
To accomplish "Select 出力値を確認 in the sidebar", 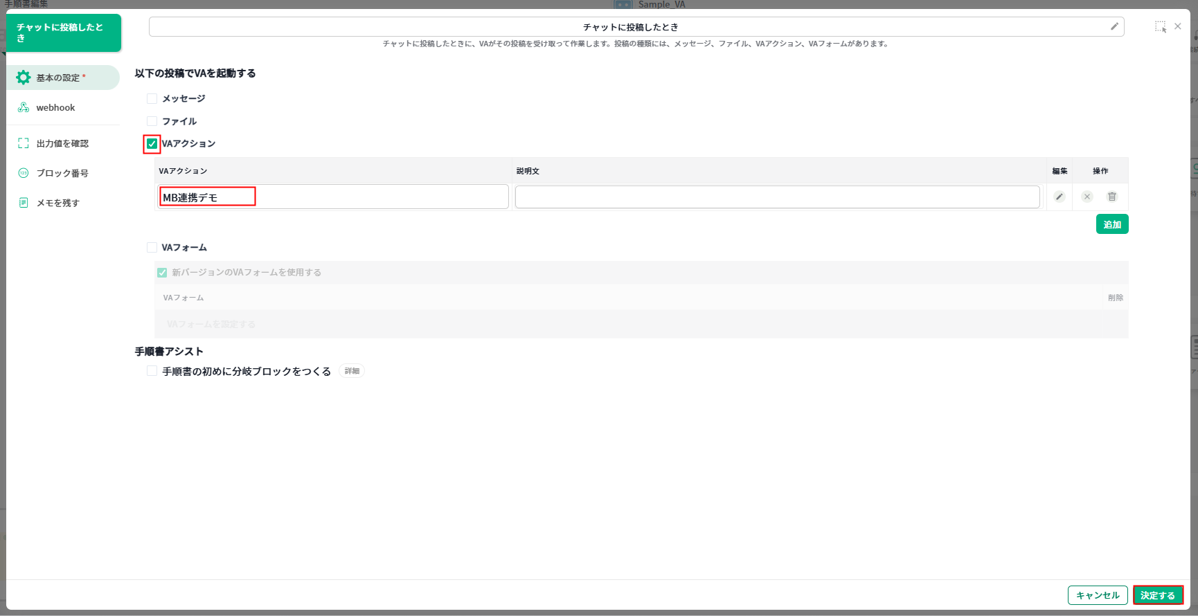I will 62,143.
